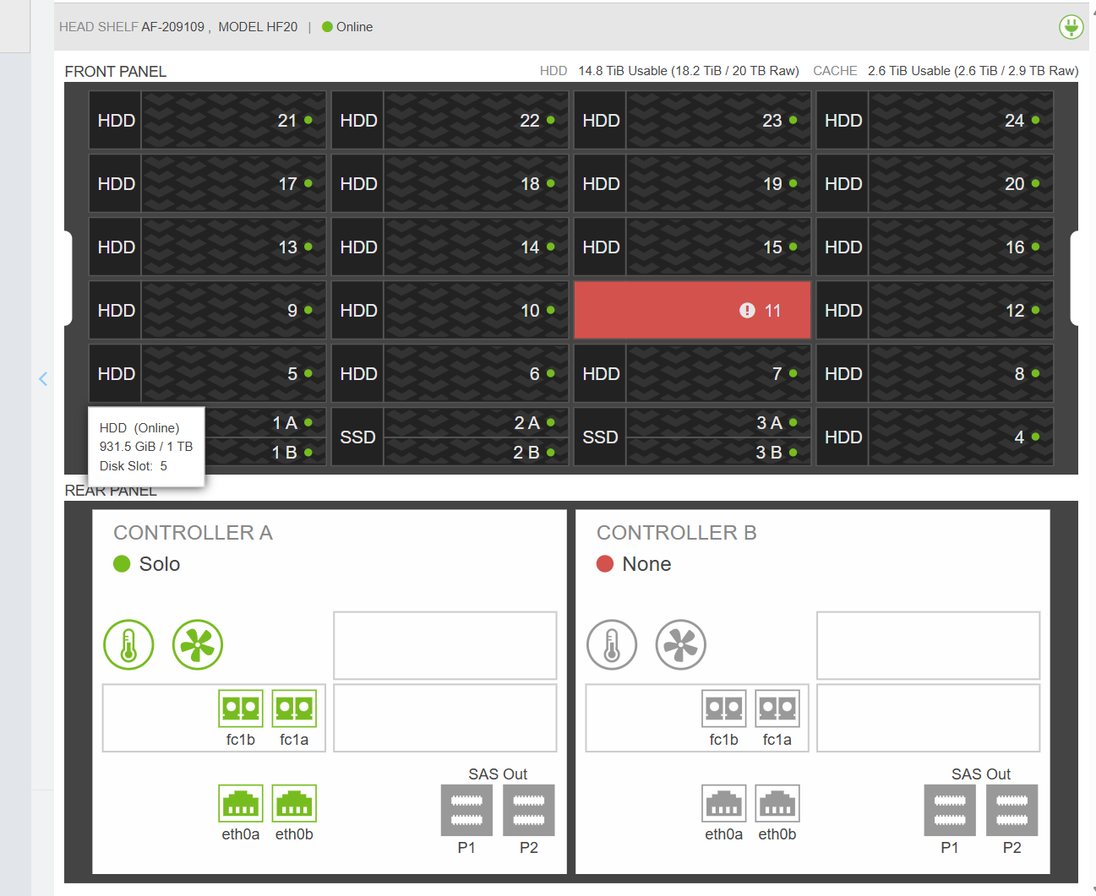Screen dimensions: 1096x896
Task: Collapse the left sidebar chevron
Action: tap(43, 379)
